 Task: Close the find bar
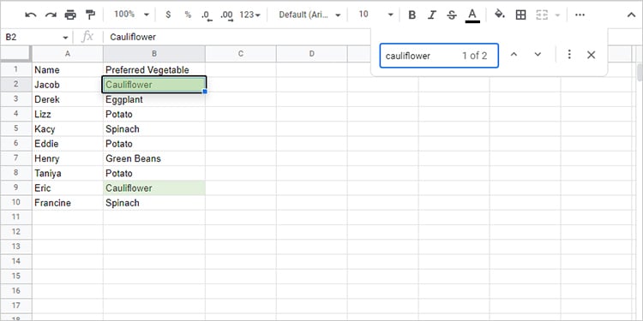click(x=591, y=55)
